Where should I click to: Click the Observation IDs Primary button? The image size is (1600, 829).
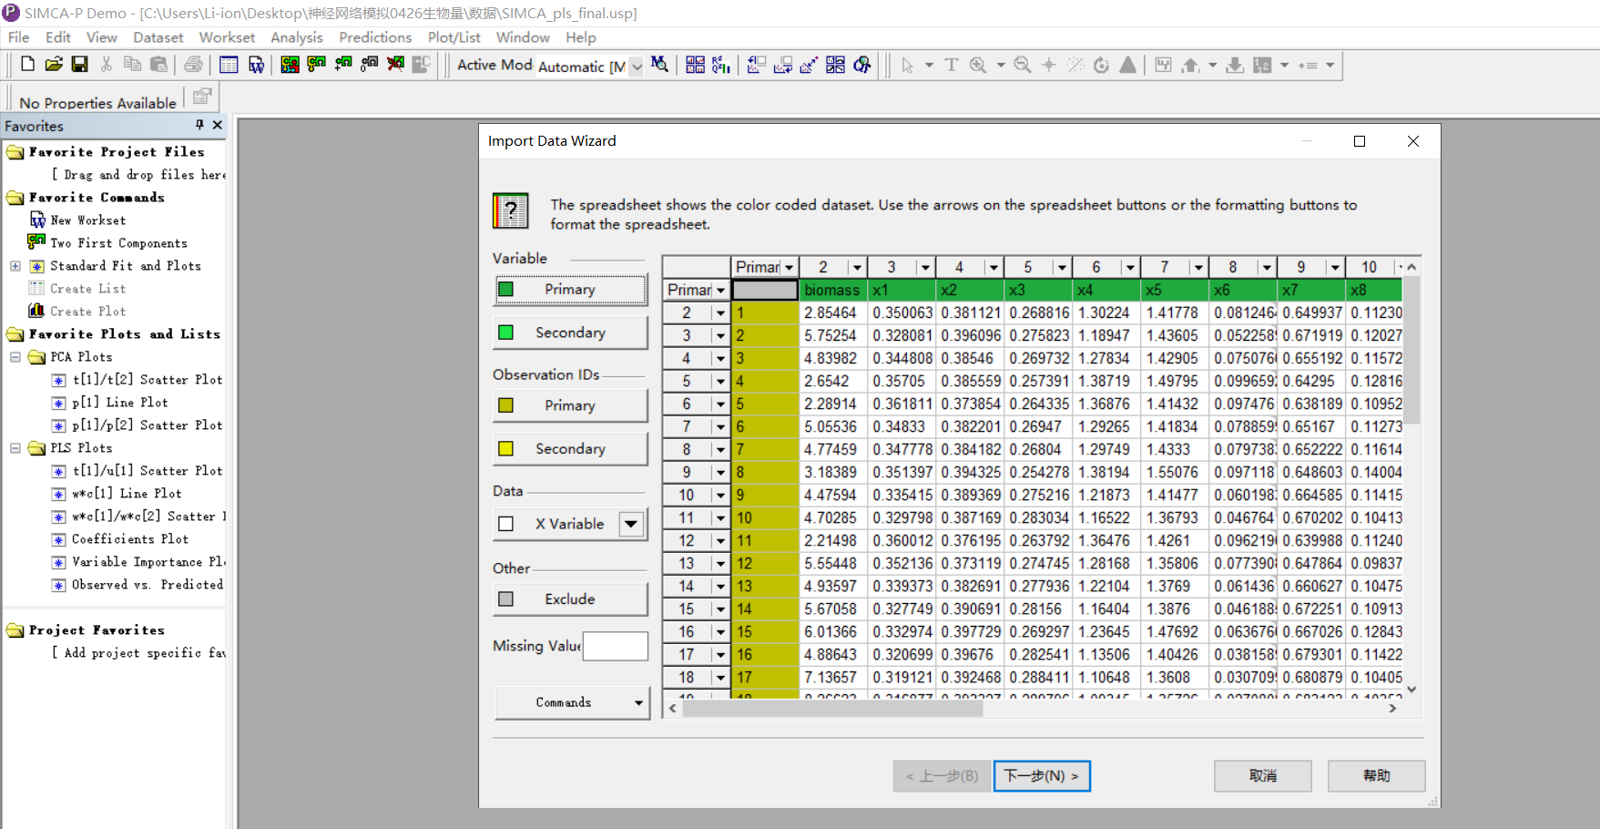click(570, 405)
